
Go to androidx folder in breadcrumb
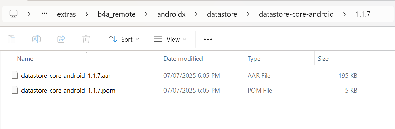click(x=171, y=14)
